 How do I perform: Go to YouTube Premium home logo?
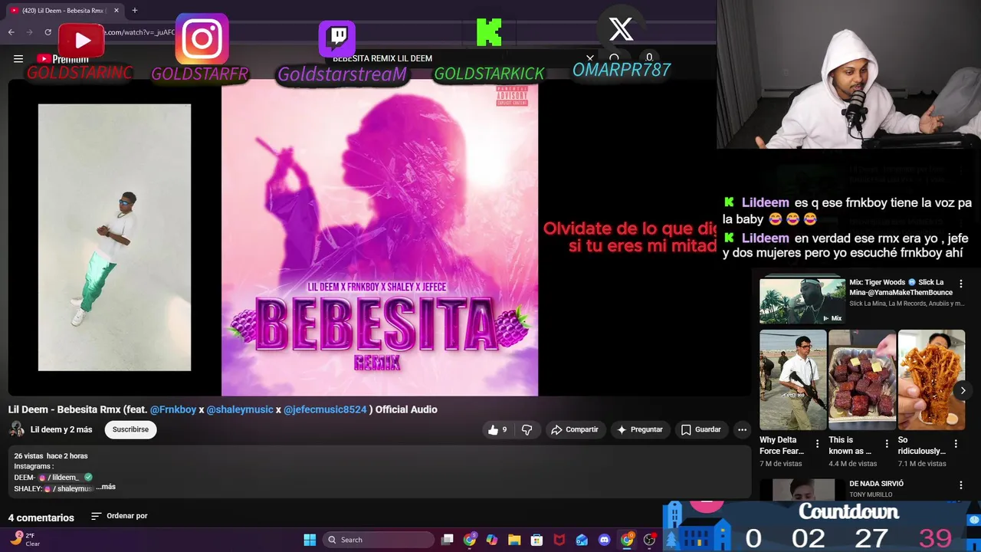(63, 59)
